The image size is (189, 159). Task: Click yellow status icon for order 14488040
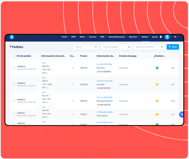[157, 84]
